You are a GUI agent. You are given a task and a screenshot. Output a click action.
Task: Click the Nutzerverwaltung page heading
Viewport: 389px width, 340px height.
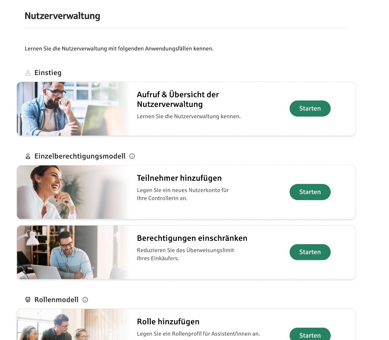coord(62,16)
